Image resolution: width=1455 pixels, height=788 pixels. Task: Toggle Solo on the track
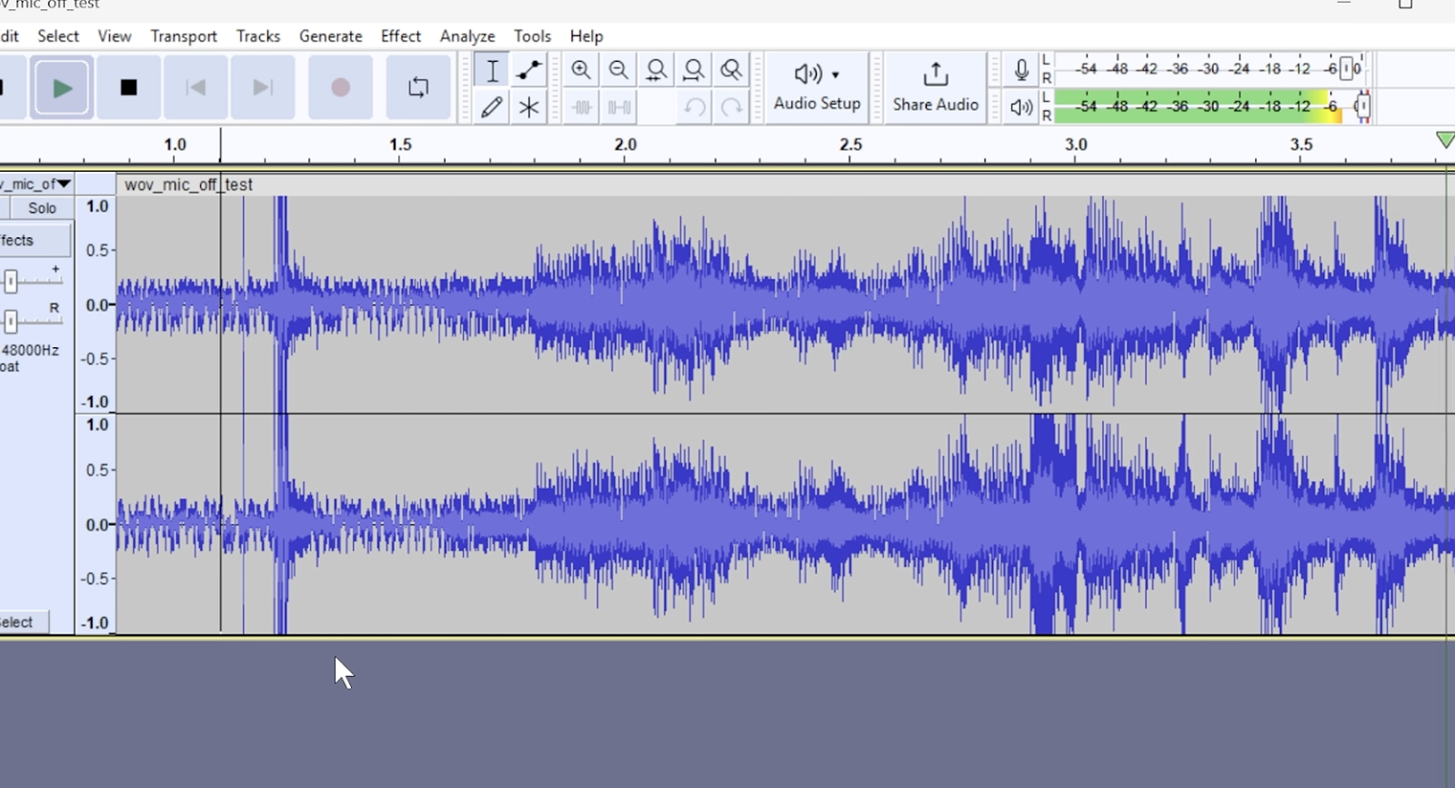(x=42, y=208)
